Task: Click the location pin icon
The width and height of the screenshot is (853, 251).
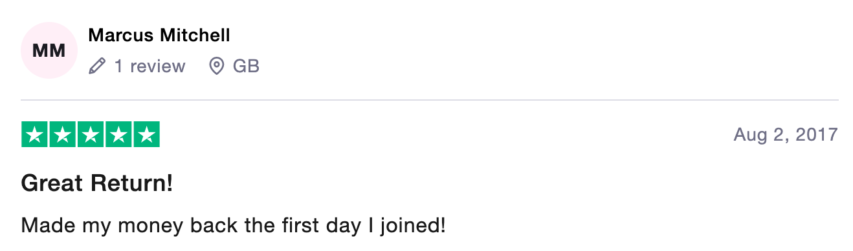Action: pyautogui.click(x=217, y=66)
